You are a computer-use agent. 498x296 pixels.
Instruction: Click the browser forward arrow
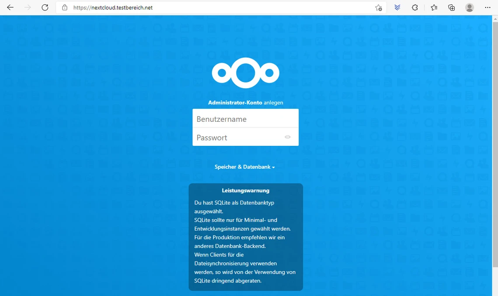(28, 7)
